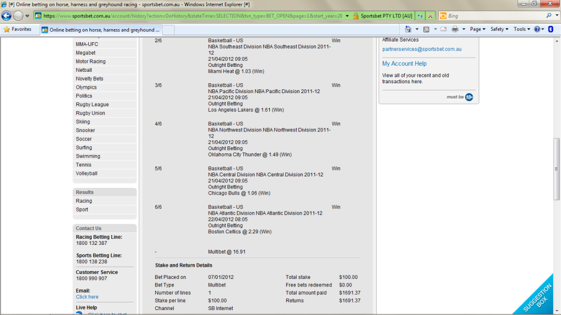Open the address bar URL dropdown arrow
The width and height of the screenshot is (561, 315).
347,16
